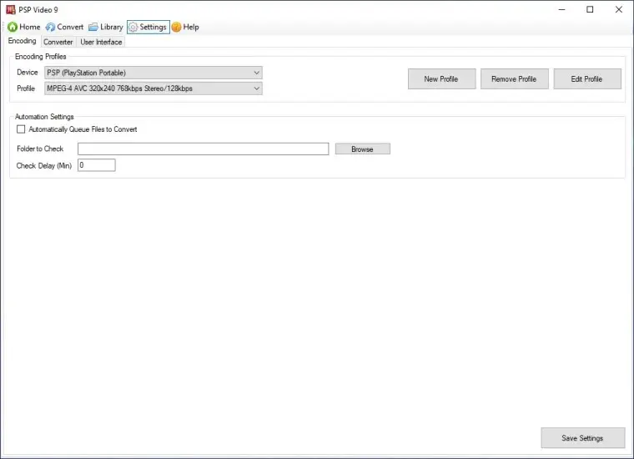This screenshot has width=634, height=459.
Task: Select the Encoding tab
Action: pos(22,41)
